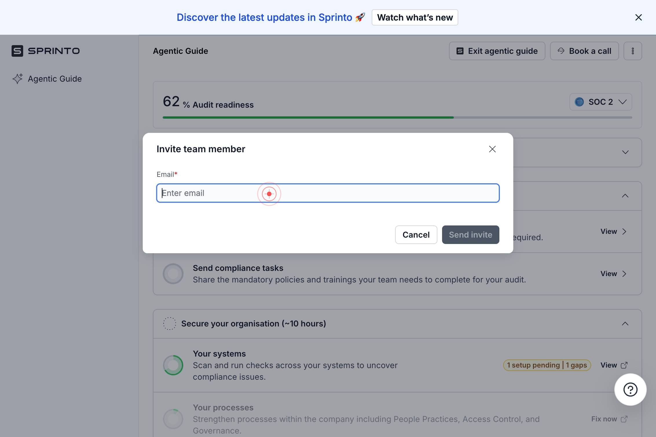Open the three-dot more options menu
The image size is (656, 437).
(633, 51)
